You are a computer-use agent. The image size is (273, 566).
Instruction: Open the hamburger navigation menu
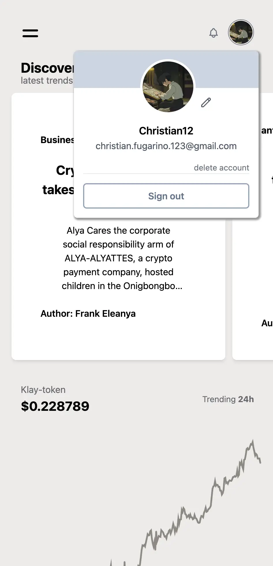30,33
